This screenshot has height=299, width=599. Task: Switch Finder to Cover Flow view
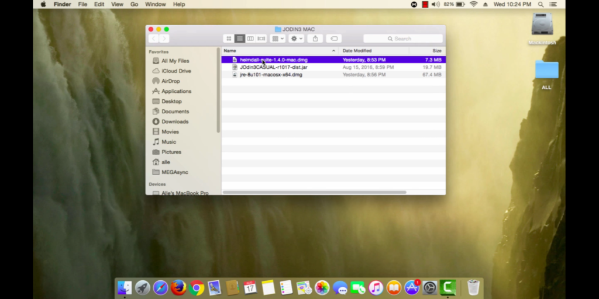coord(261,39)
